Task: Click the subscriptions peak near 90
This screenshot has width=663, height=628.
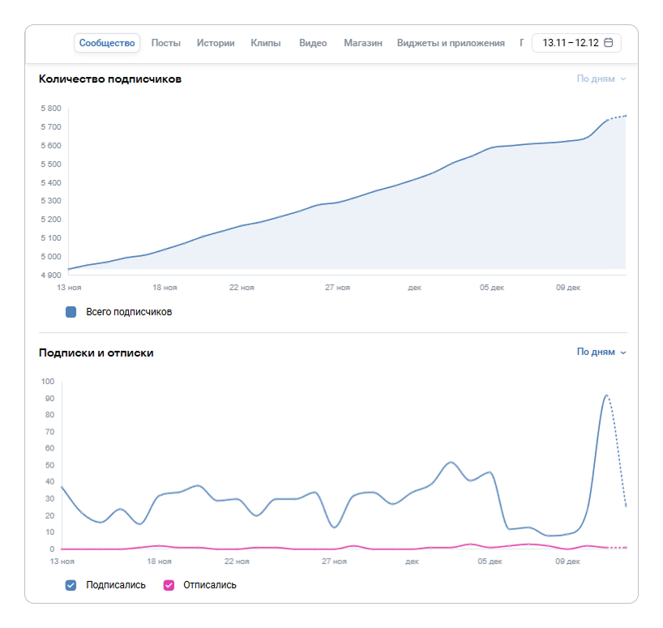Action: pos(606,395)
